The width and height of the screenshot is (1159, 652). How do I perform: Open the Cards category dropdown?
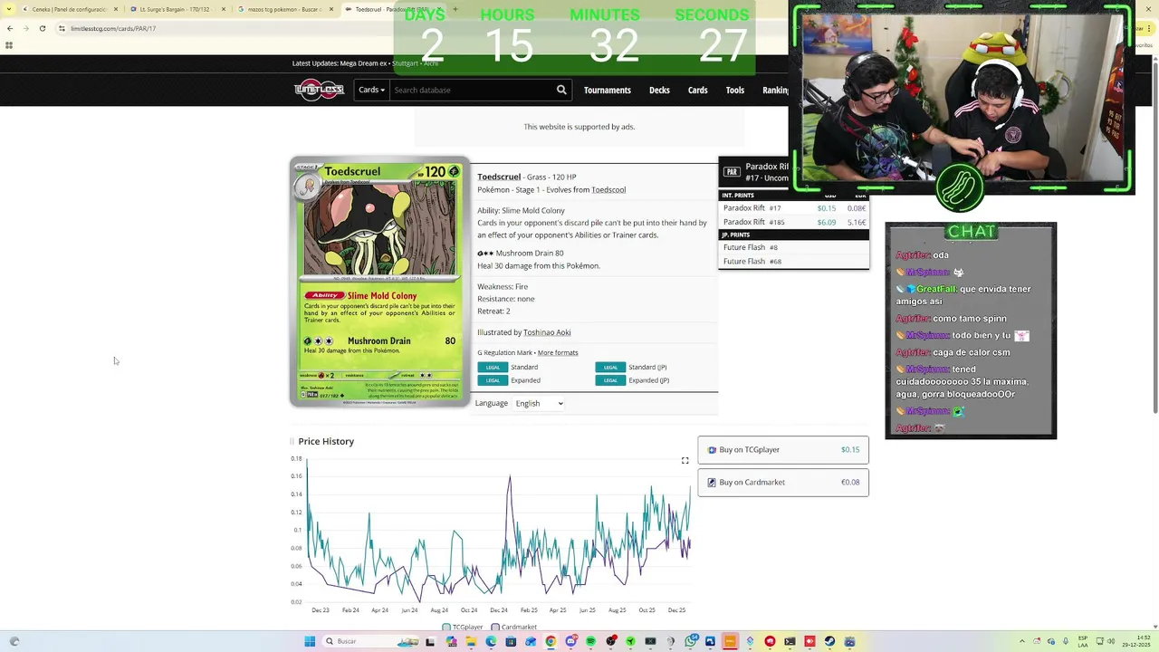click(x=371, y=90)
